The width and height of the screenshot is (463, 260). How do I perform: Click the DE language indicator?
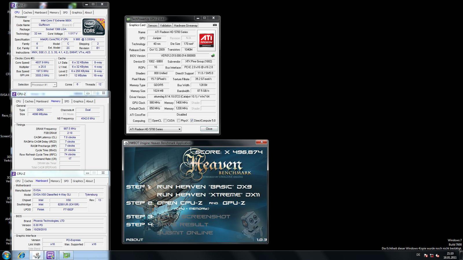point(418,255)
